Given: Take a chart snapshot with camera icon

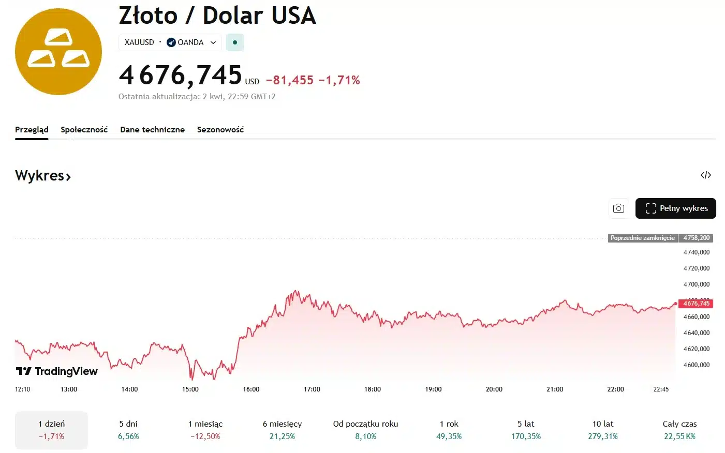Looking at the screenshot, I should click(618, 208).
